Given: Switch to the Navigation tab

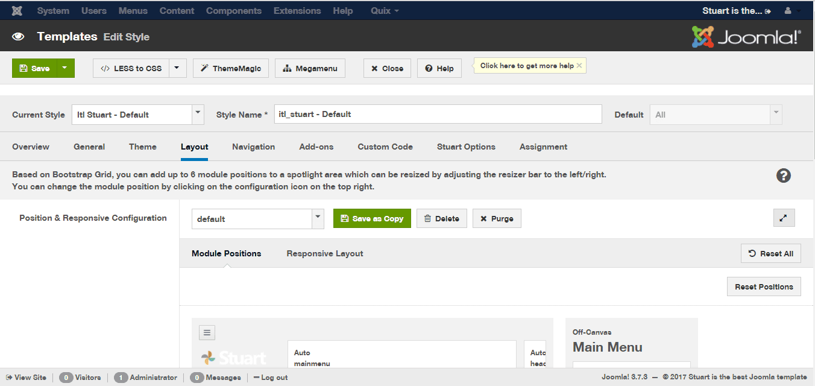Looking at the screenshot, I should [x=253, y=147].
